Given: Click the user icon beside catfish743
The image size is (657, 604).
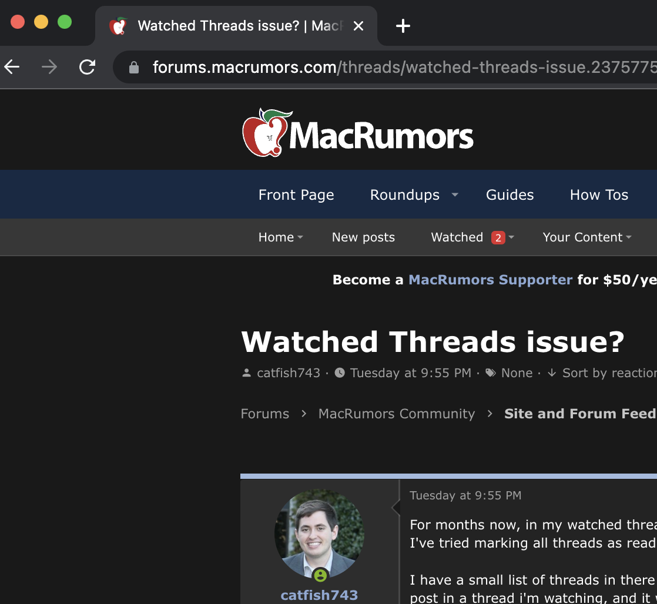Looking at the screenshot, I should 246,373.
